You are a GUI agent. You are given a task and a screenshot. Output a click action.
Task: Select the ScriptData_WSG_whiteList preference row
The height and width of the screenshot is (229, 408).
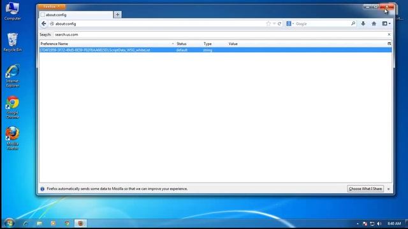(215, 50)
